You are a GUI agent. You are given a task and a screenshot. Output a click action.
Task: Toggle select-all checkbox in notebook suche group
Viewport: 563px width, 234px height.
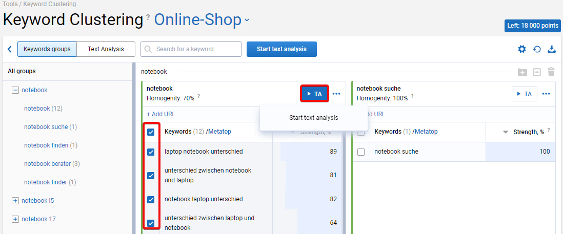pyautogui.click(x=361, y=132)
